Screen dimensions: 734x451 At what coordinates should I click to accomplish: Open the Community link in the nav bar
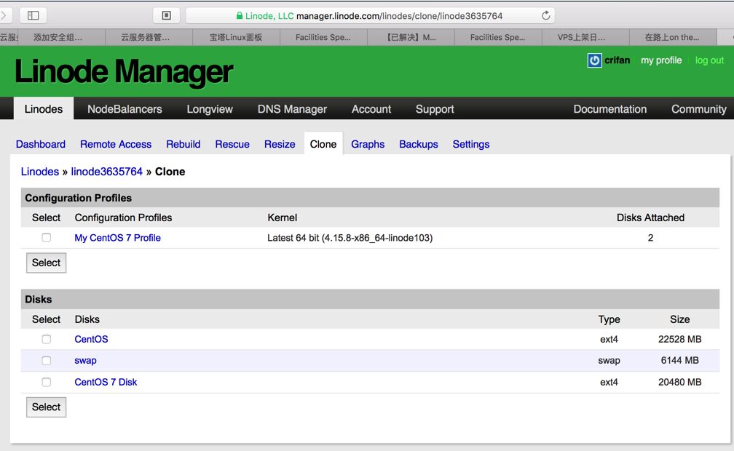(699, 109)
